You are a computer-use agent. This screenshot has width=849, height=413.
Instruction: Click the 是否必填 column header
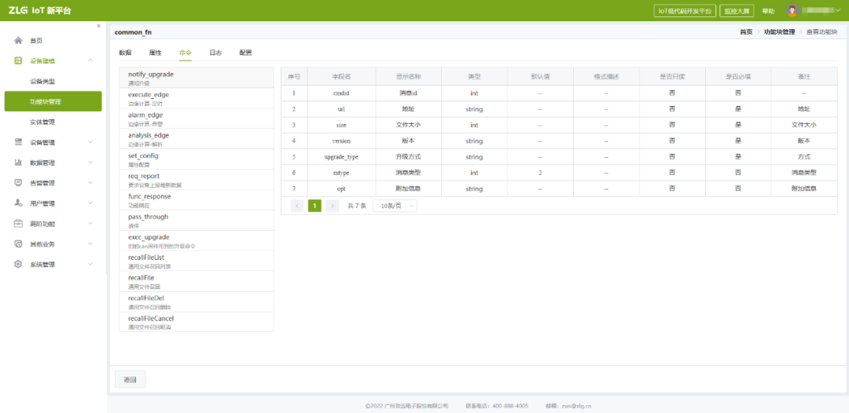pos(738,77)
